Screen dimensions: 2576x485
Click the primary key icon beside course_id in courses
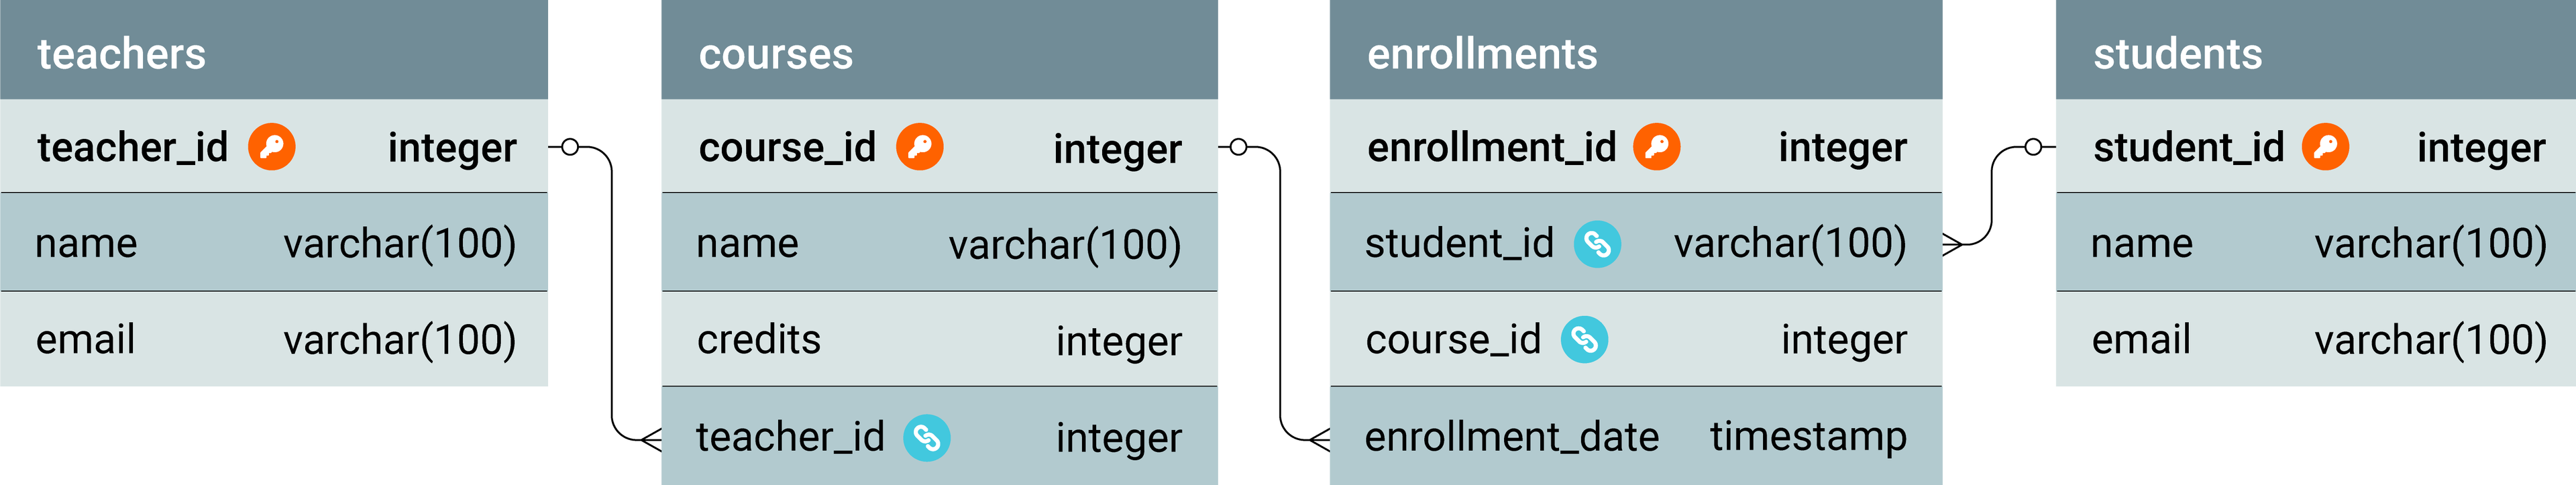(x=919, y=147)
